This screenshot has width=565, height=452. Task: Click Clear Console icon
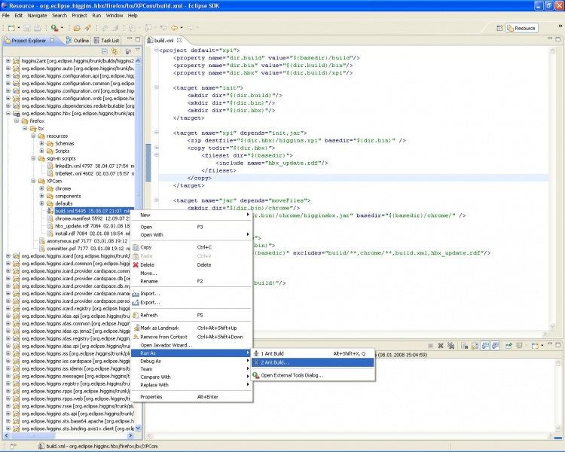tap(464, 346)
